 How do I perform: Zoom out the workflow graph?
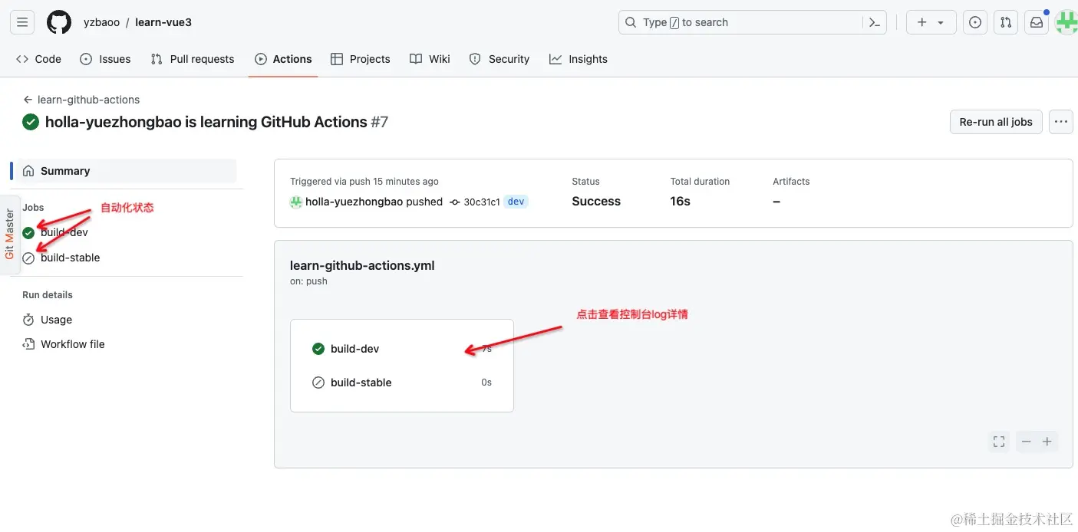(1026, 442)
